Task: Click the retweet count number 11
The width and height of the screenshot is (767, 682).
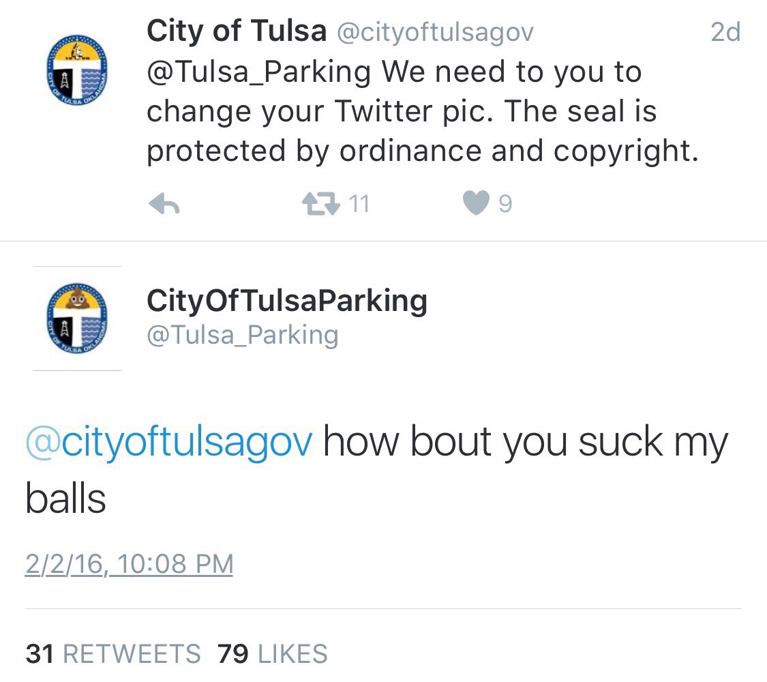Action: [359, 204]
